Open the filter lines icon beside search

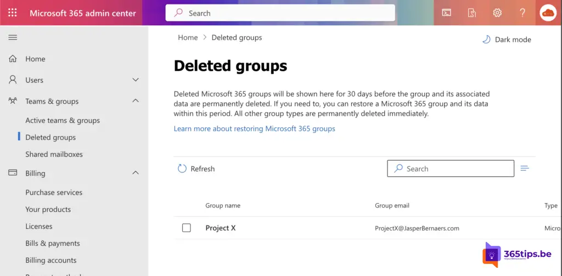point(525,168)
